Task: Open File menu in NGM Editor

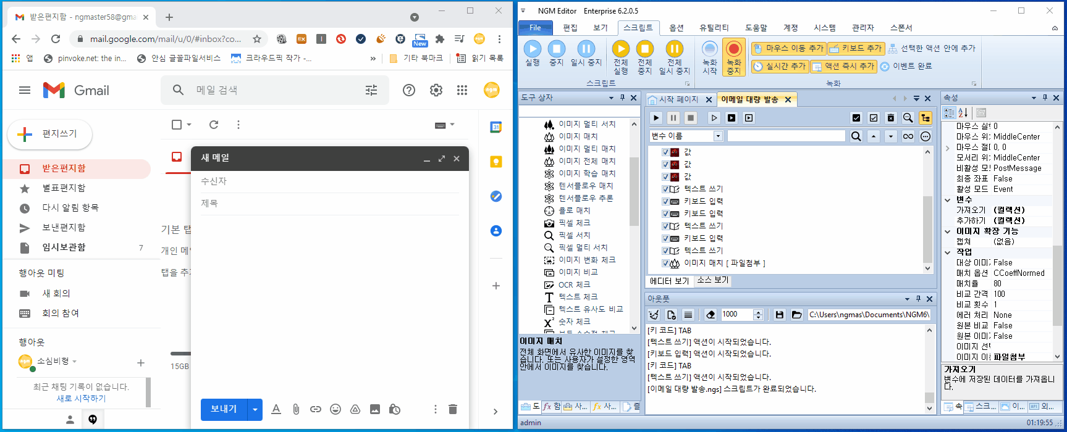Action: tap(535, 28)
